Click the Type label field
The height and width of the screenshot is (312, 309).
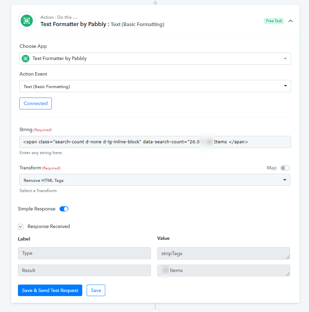(x=84, y=253)
